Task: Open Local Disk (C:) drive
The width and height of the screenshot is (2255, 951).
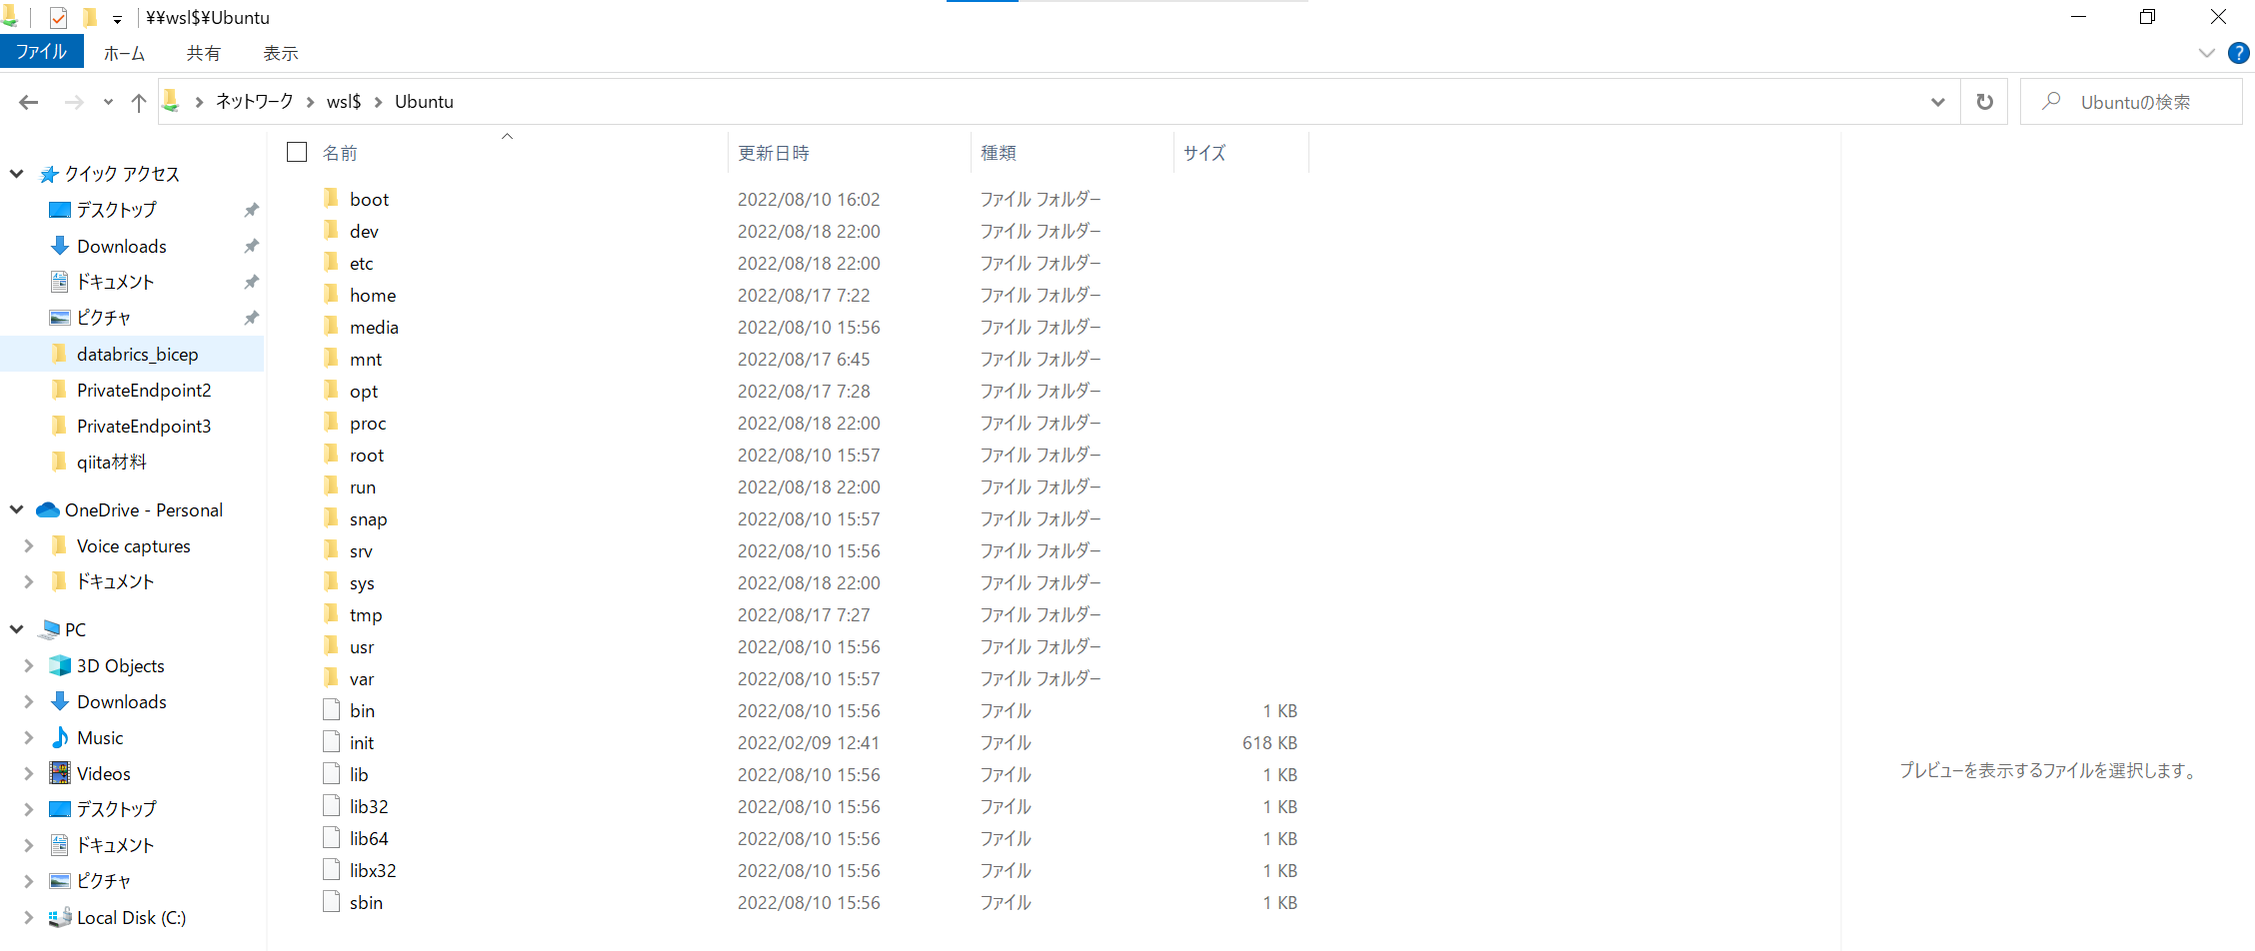Action: [x=131, y=917]
